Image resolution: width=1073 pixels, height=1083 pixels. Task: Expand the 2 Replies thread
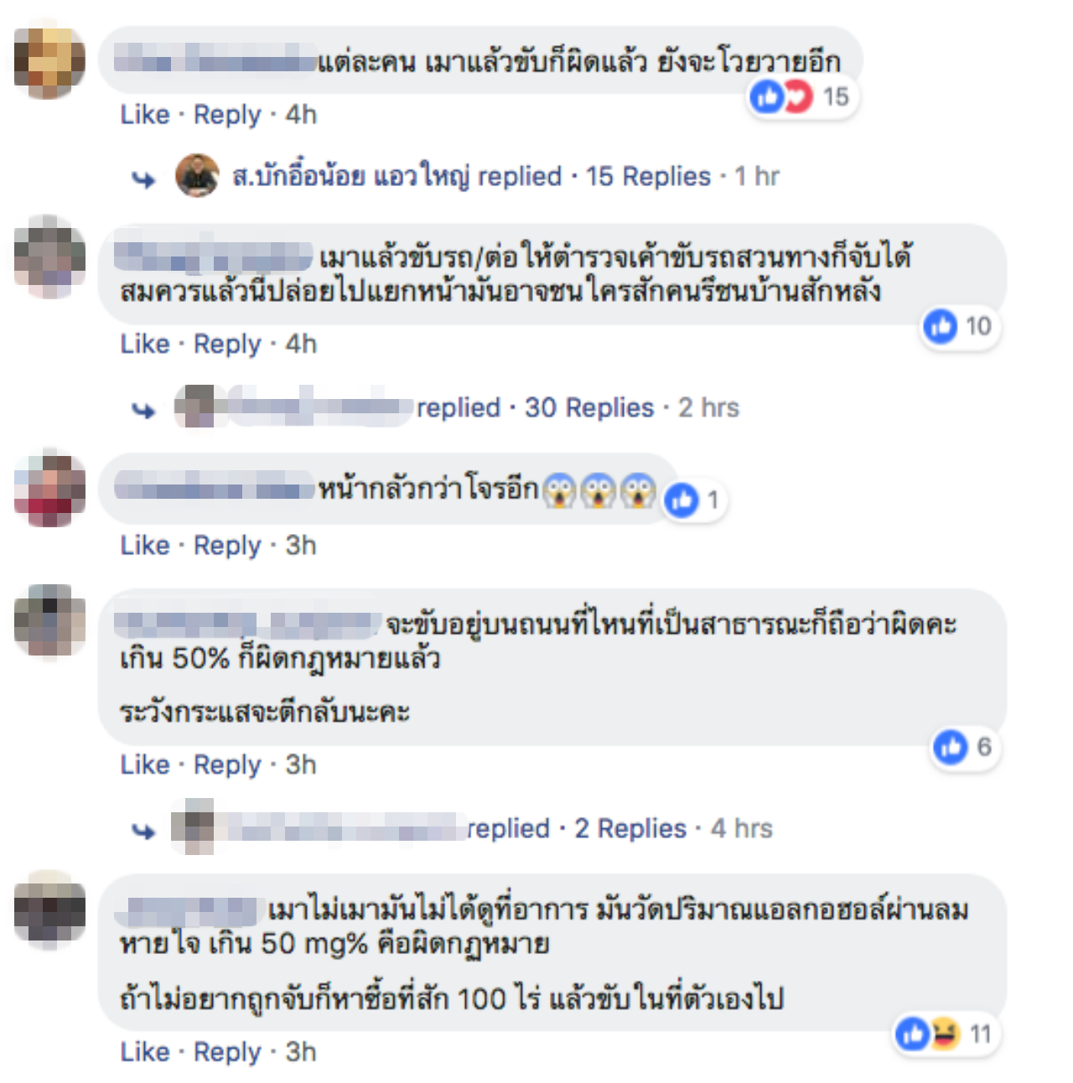pyautogui.click(x=630, y=828)
